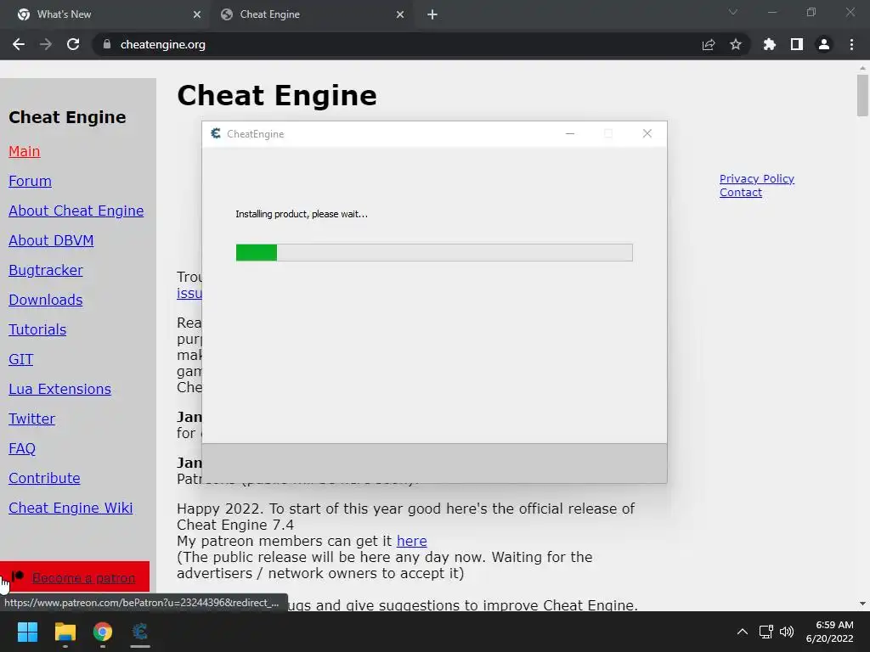Viewport: 870px width, 652px height.
Task: Open Chrome extensions puzzle icon
Action: (x=770, y=44)
